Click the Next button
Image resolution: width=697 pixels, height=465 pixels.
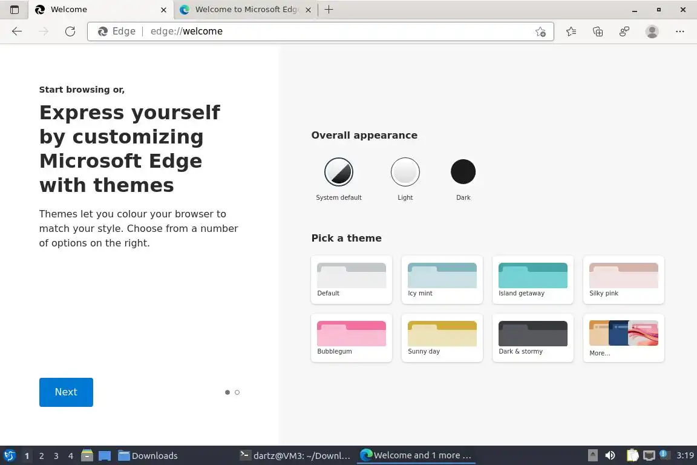tap(66, 392)
